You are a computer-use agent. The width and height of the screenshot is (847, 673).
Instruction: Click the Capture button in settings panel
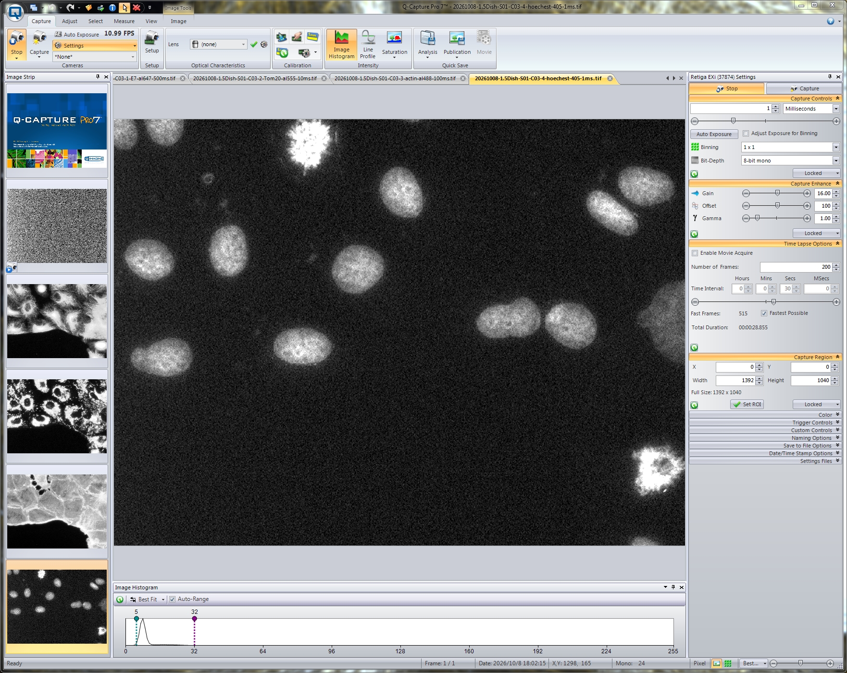click(804, 88)
